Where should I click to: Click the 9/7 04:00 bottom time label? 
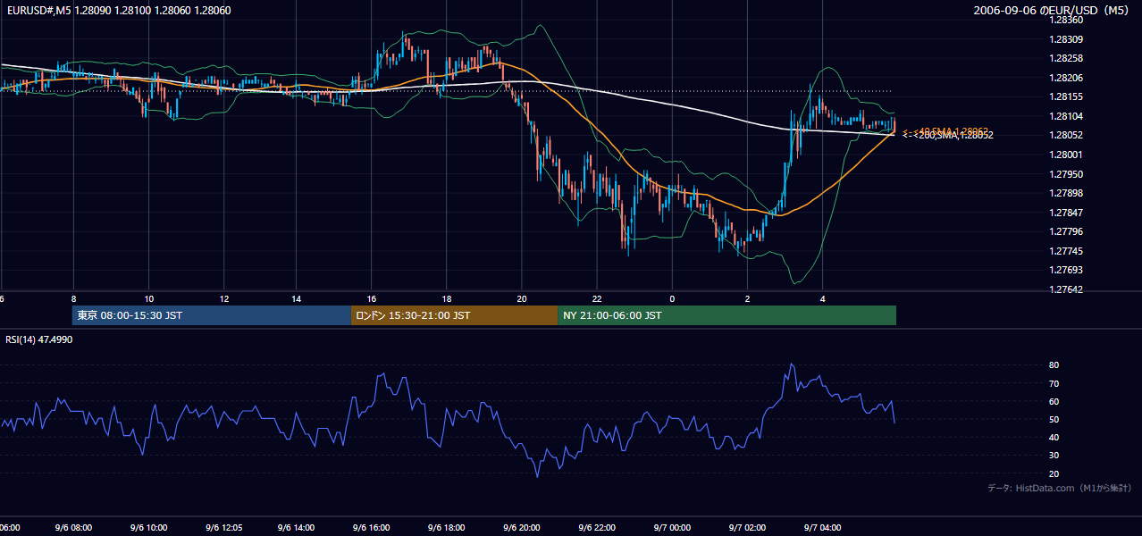point(822,528)
